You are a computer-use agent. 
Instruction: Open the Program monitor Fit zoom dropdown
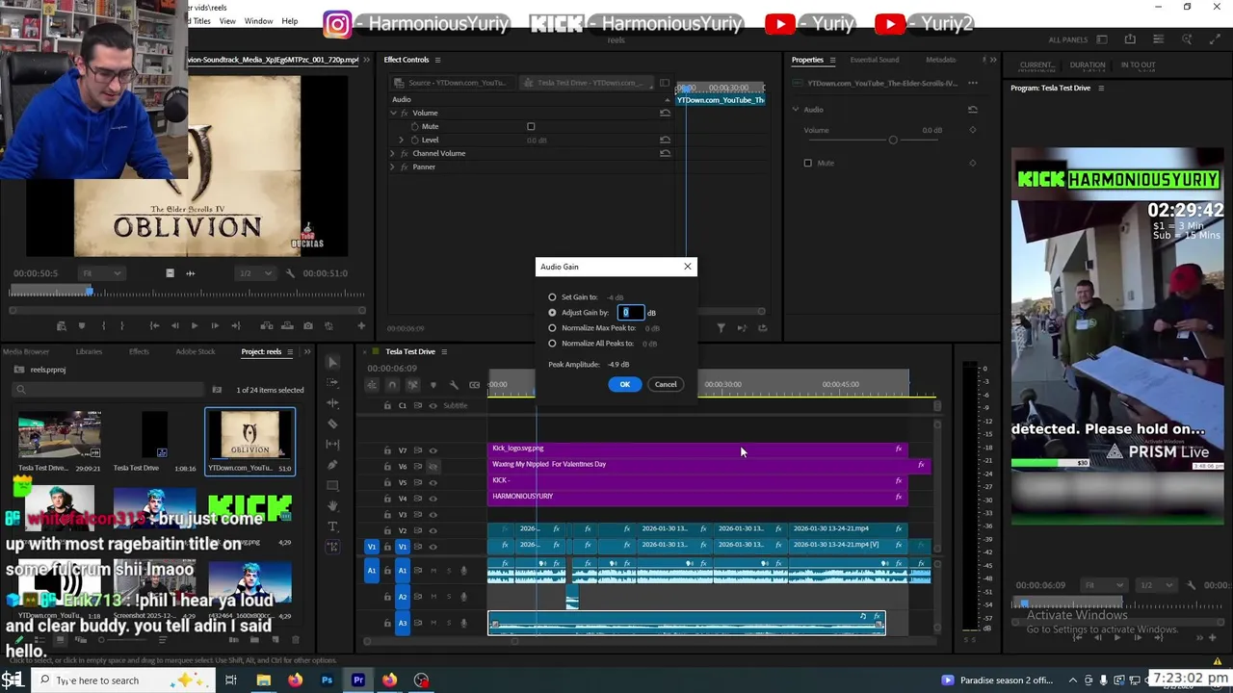coord(1102,585)
